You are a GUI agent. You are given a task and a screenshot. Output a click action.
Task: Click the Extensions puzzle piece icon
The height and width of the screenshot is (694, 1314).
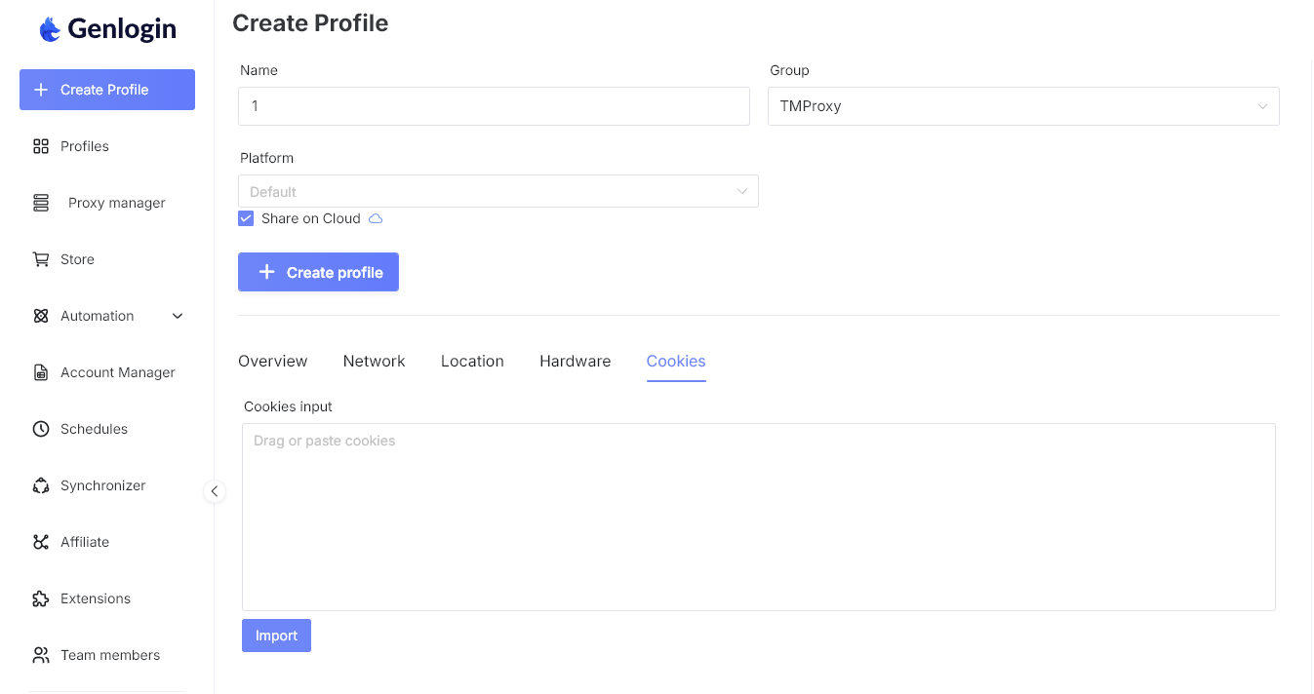click(x=41, y=598)
